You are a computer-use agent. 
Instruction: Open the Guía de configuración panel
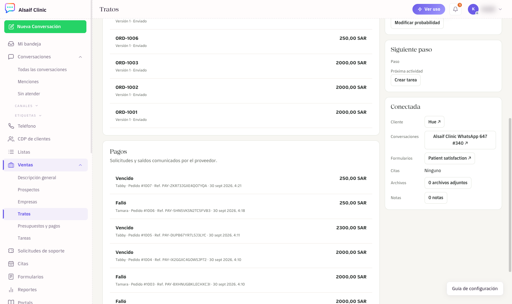click(x=475, y=289)
